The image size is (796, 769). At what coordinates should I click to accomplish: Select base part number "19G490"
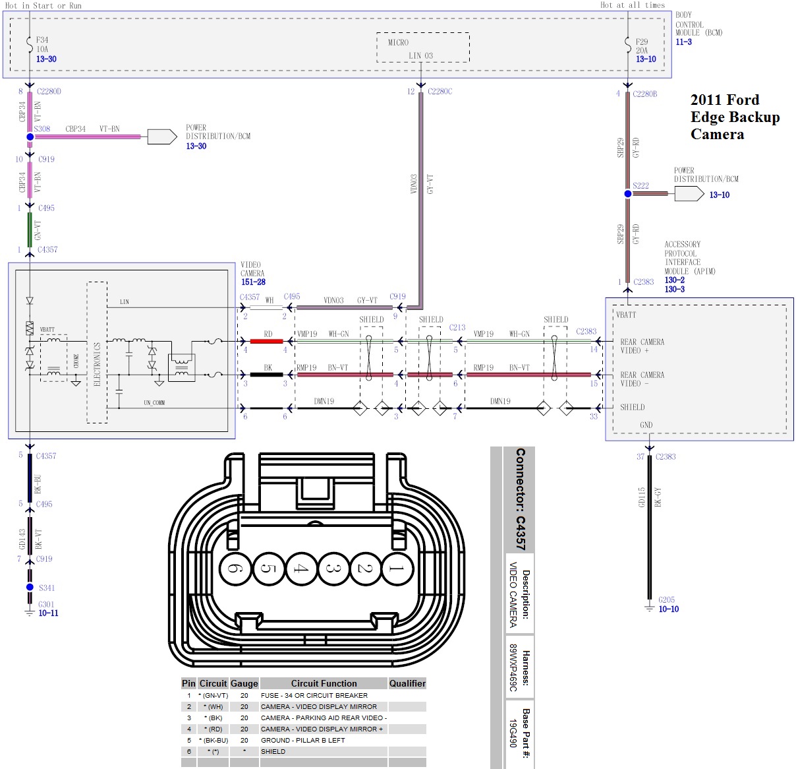[x=513, y=733]
